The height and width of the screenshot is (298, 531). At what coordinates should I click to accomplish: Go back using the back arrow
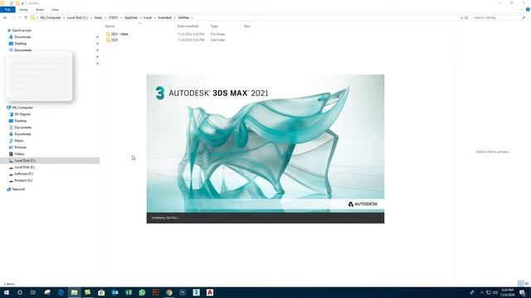5,17
